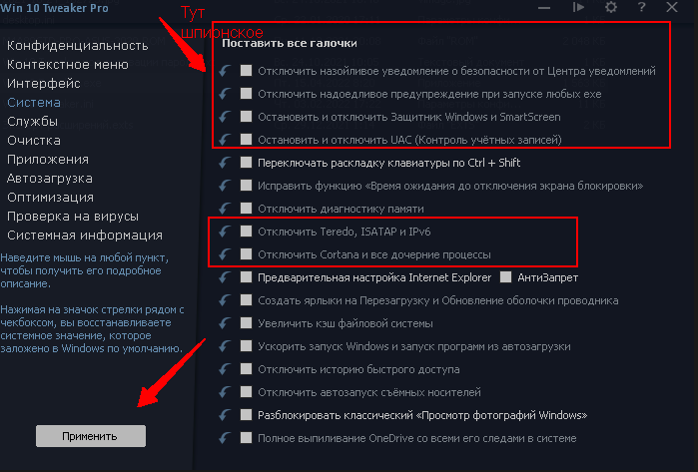698x472 pixels.
Task: Tick full OneDrive removal checkbox
Action: coord(247,438)
